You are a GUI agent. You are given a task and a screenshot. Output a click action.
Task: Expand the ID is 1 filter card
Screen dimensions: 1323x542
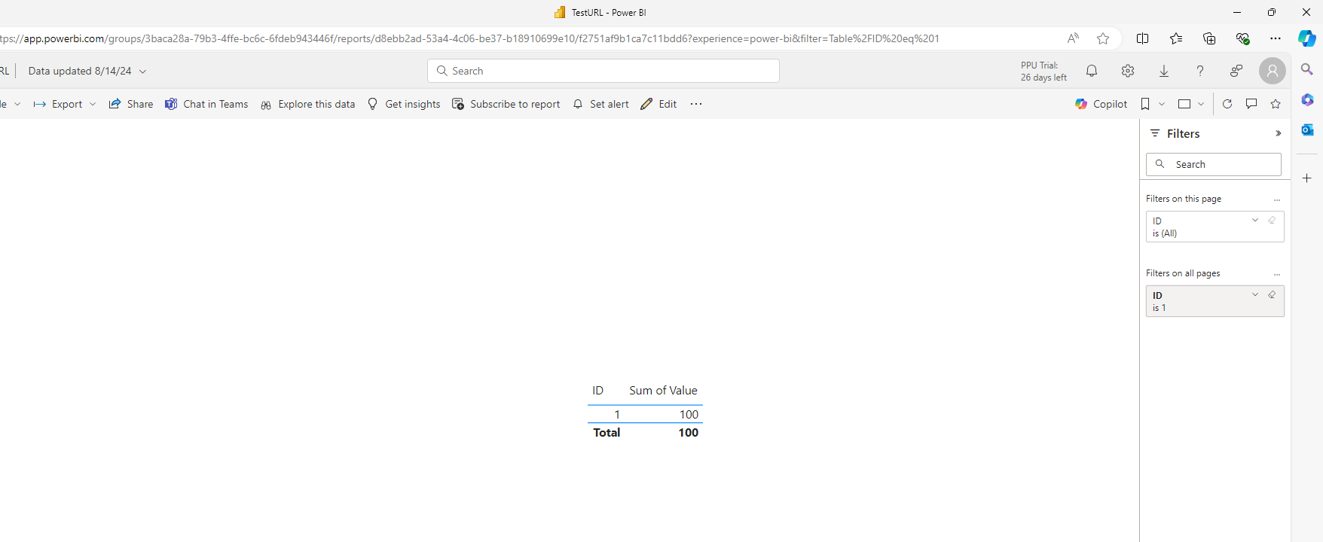1255,295
